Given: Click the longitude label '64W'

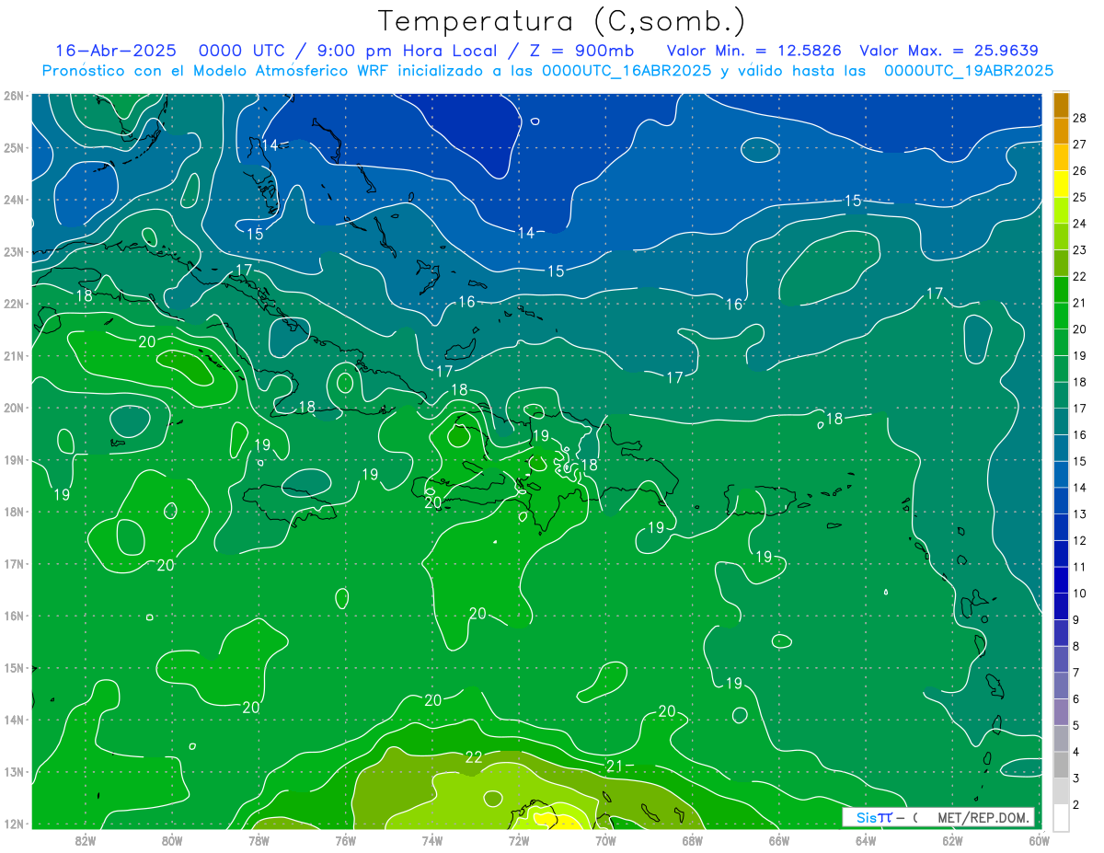Looking at the screenshot, I should (x=866, y=840).
